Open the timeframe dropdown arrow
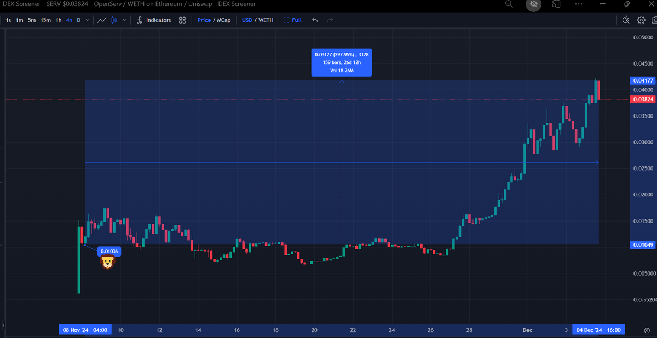 (88, 20)
